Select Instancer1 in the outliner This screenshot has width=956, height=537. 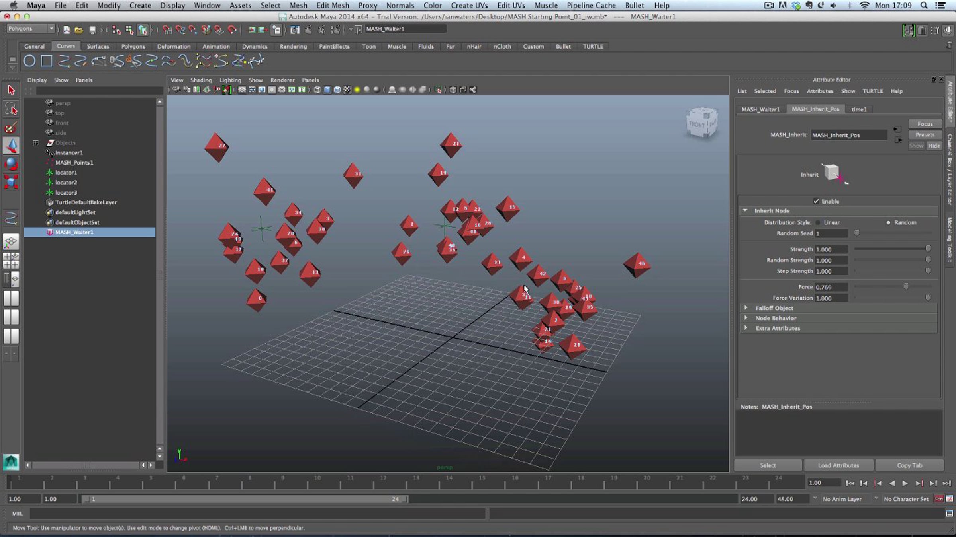(x=69, y=153)
